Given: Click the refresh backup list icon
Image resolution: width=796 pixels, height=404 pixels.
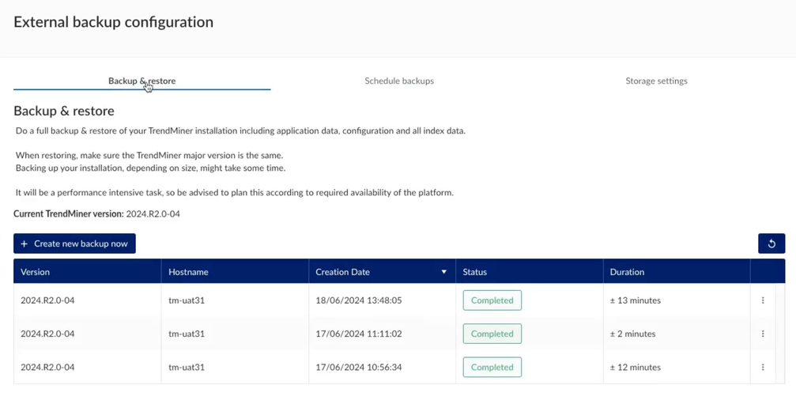Looking at the screenshot, I should 771,244.
